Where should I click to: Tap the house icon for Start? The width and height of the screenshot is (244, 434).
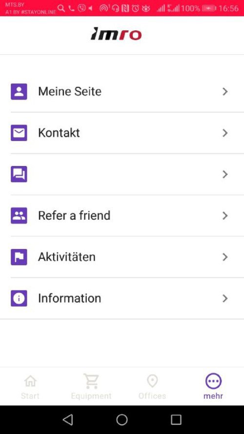[x=30, y=381]
